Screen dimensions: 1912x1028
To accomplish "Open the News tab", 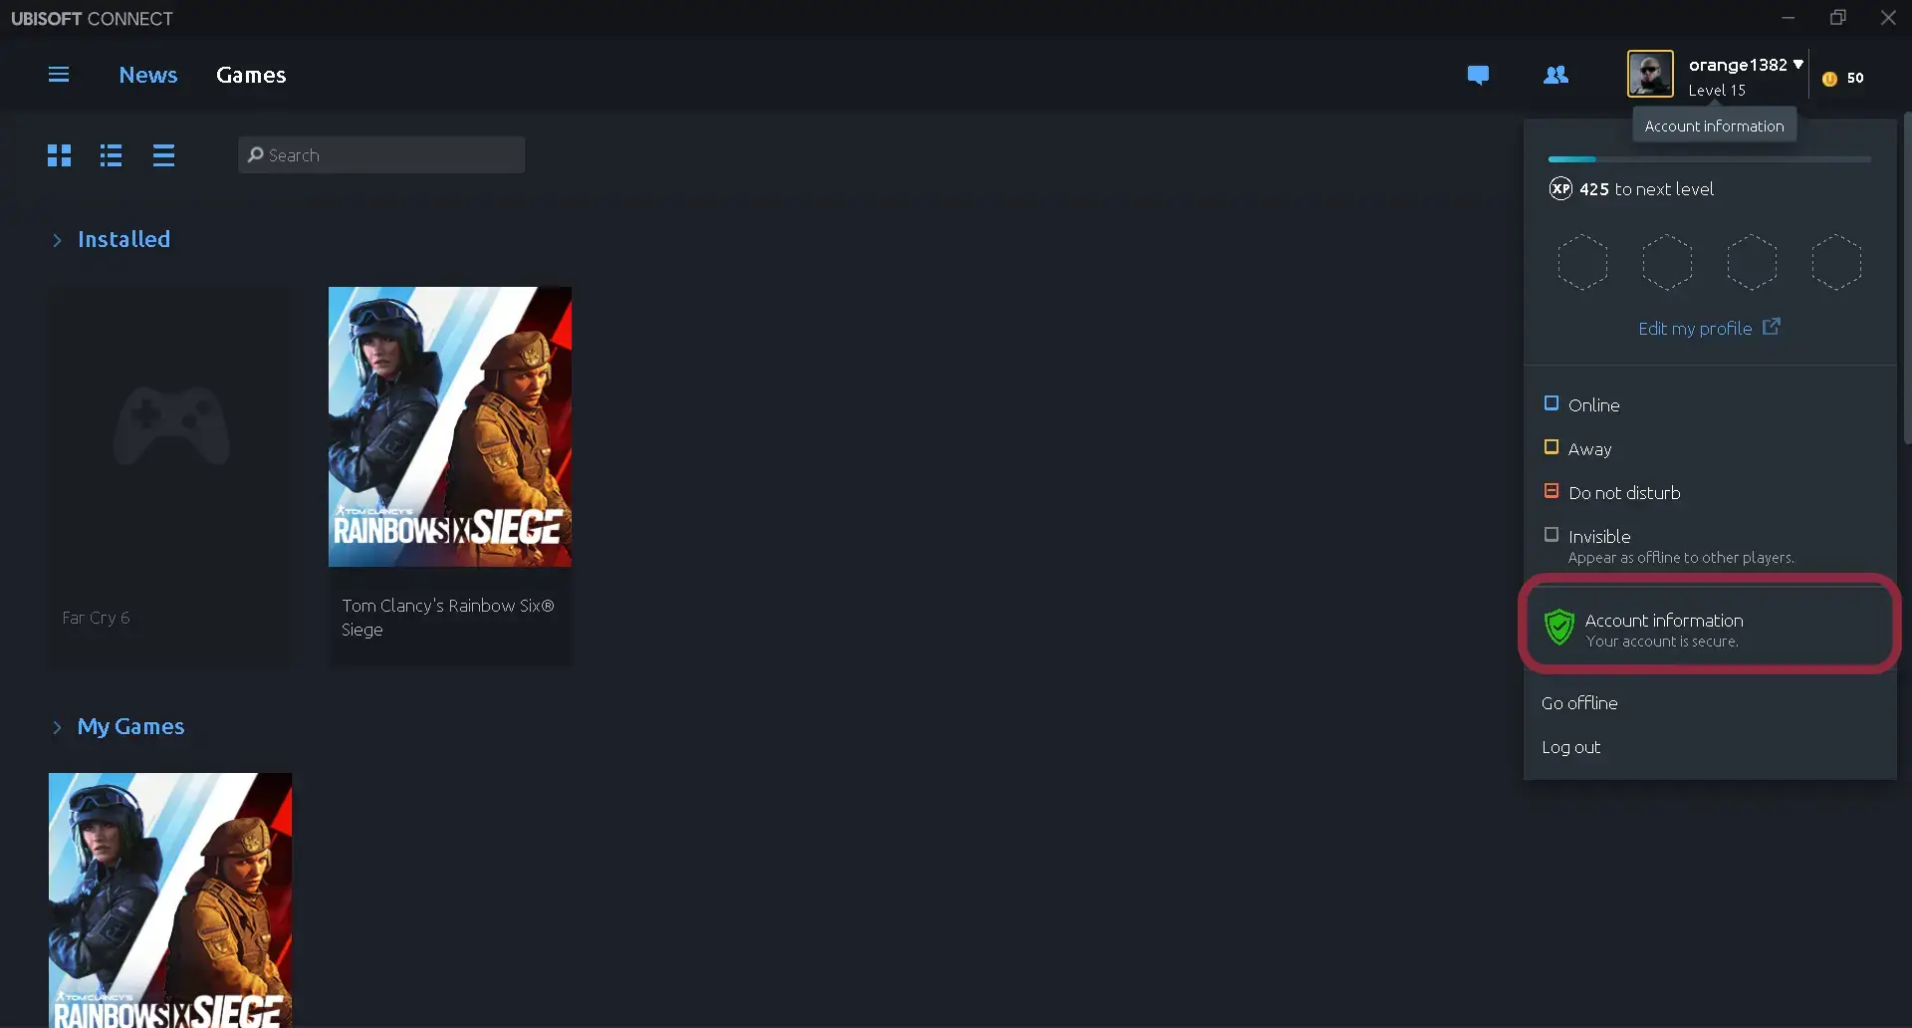I will click(148, 75).
